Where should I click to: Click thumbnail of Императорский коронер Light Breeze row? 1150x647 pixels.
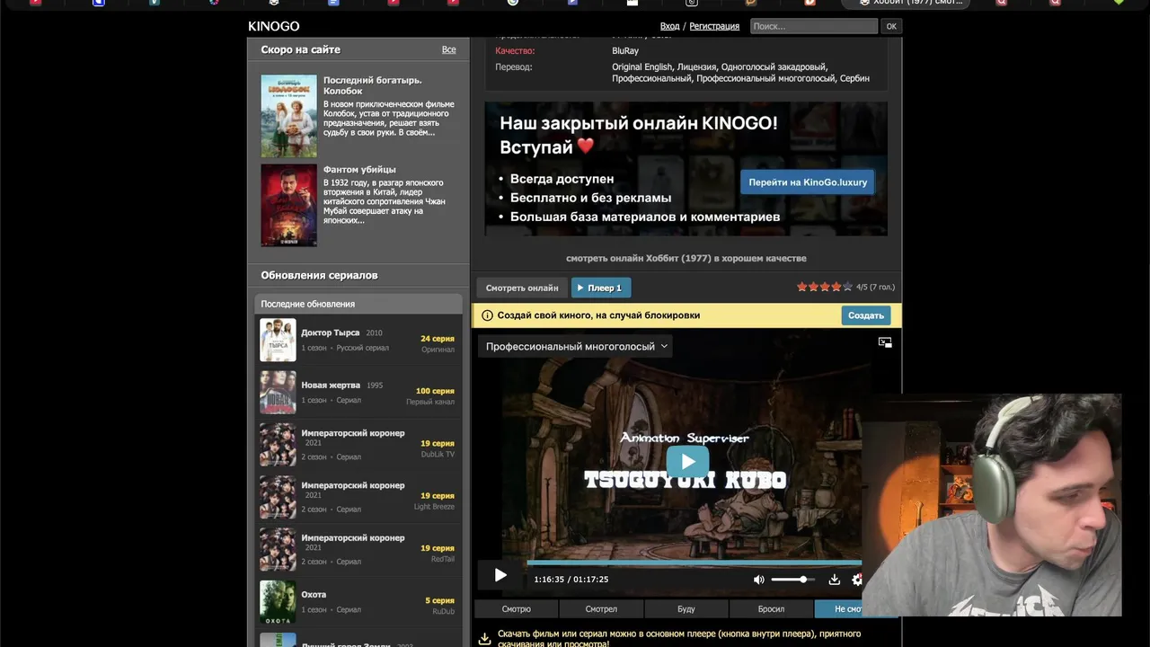coord(278,496)
